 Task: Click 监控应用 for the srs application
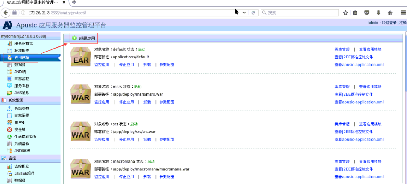[x=102, y=139]
